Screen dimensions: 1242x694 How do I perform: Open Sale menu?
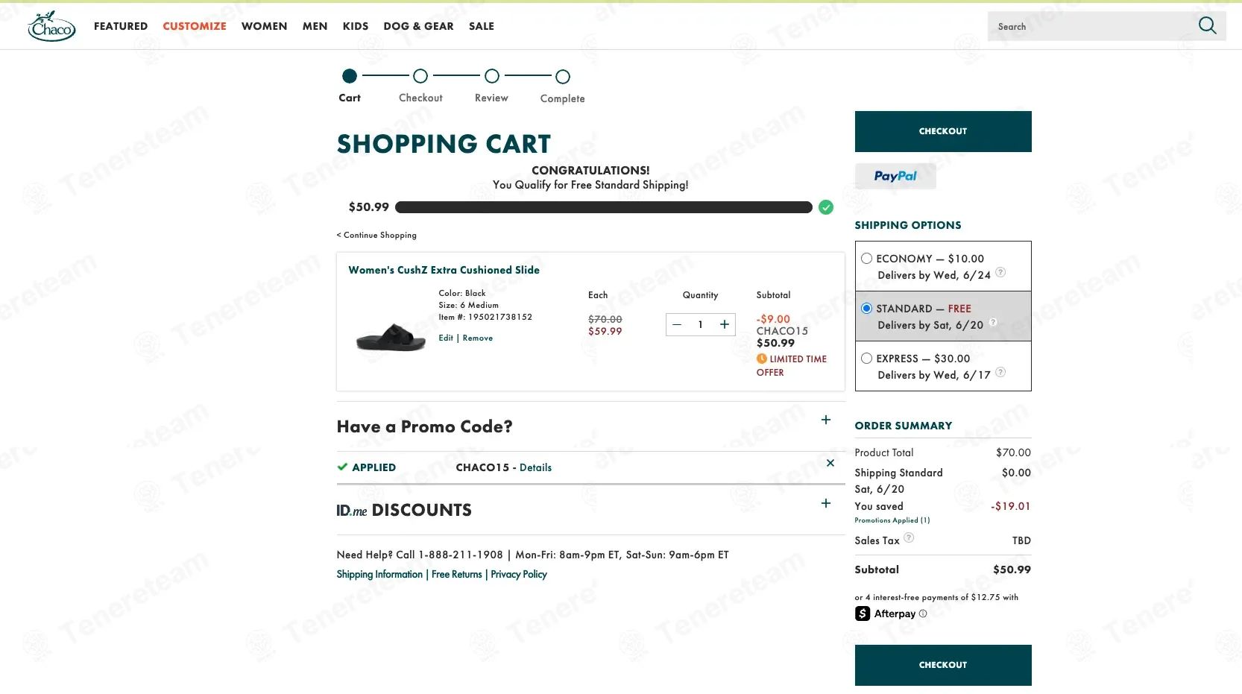point(482,26)
